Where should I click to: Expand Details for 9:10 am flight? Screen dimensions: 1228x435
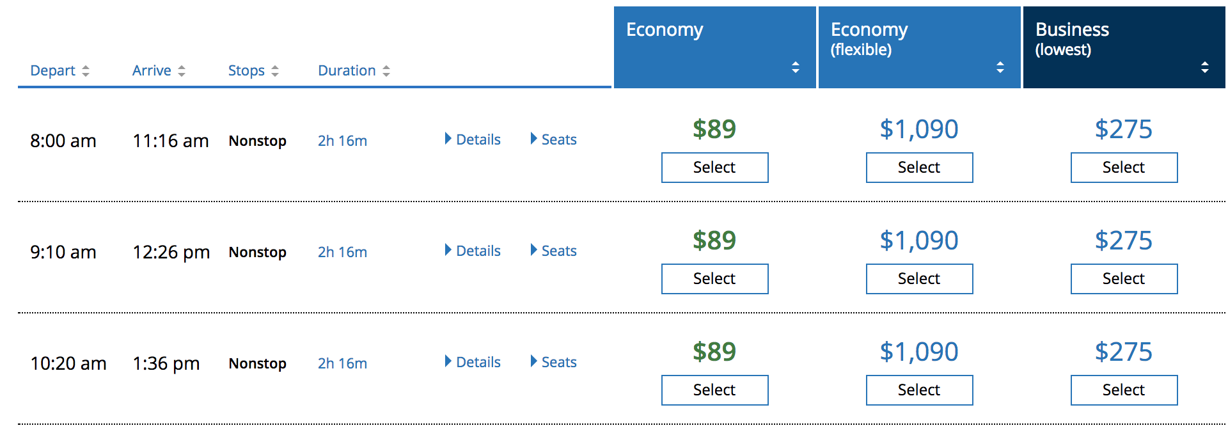click(473, 251)
